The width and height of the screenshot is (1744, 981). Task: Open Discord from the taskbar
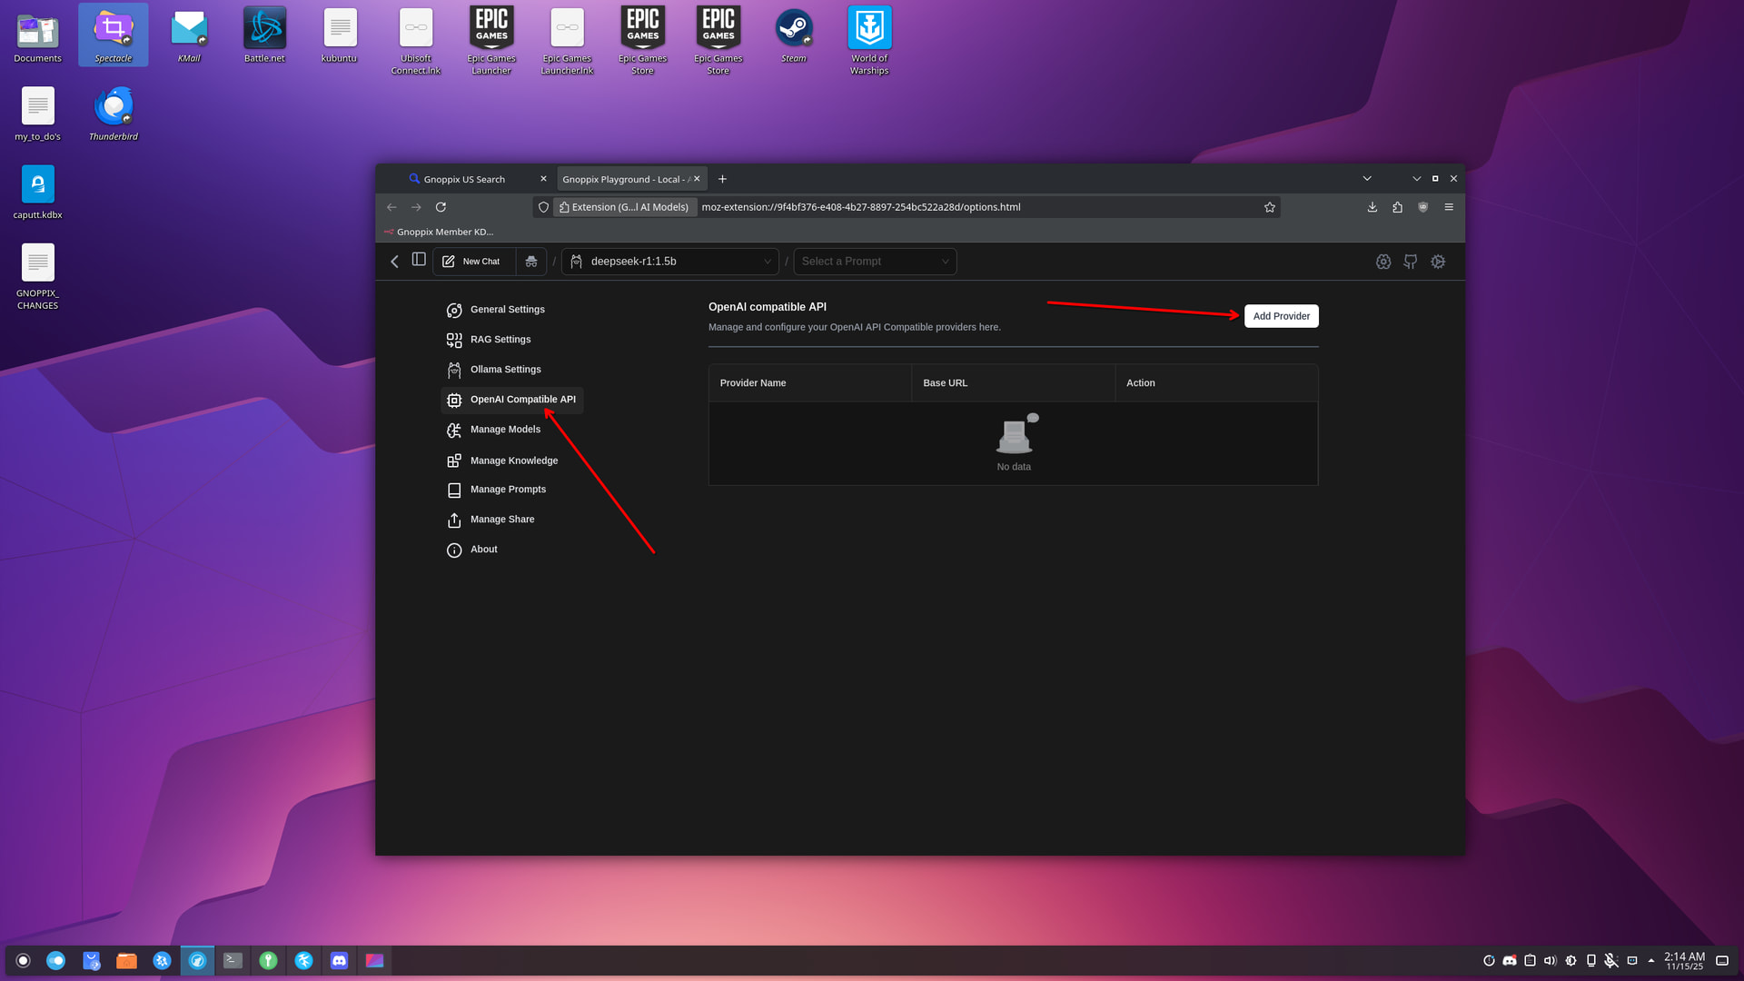pos(339,961)
